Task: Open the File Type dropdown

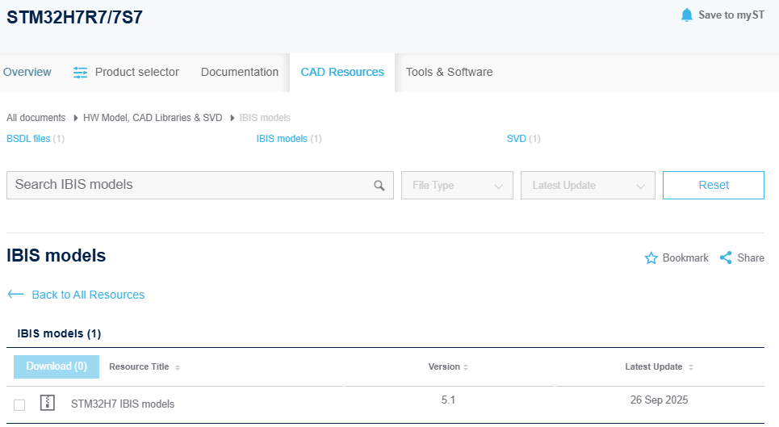Action: 457,185
